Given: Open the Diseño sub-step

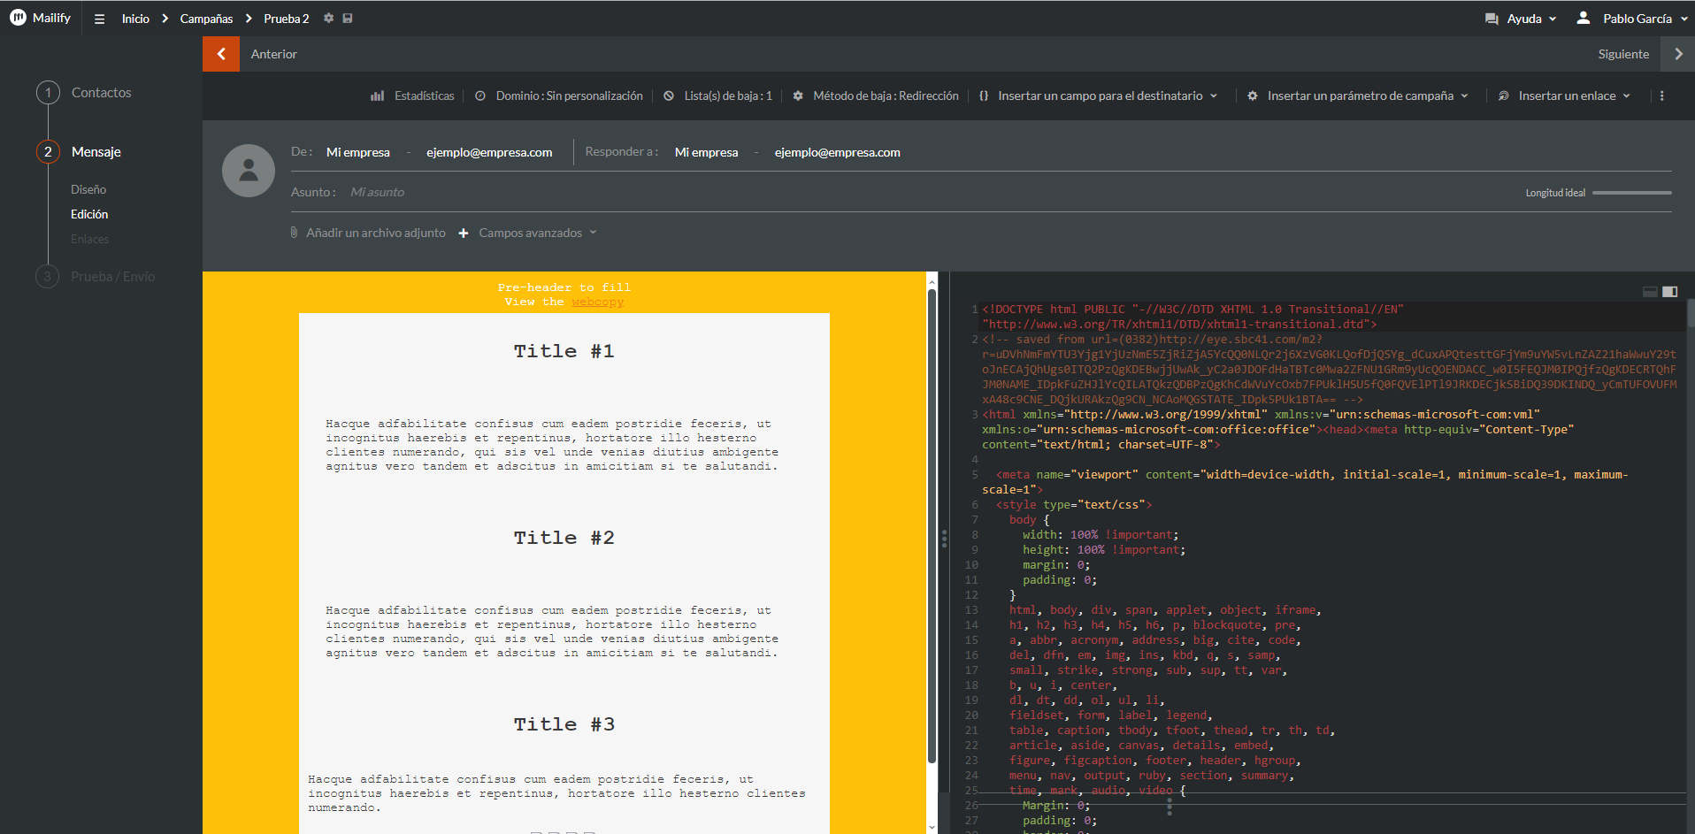Looking at the screenshot, I should pyautogui.click(x=88, y=189).
